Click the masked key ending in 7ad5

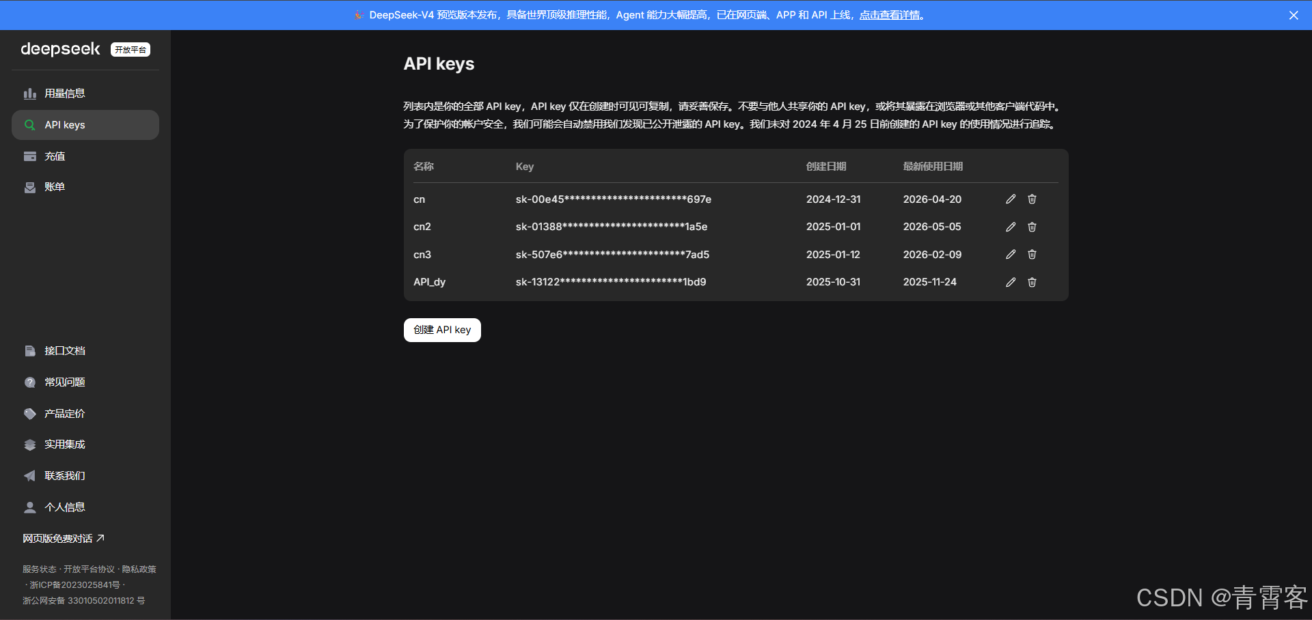612,255
